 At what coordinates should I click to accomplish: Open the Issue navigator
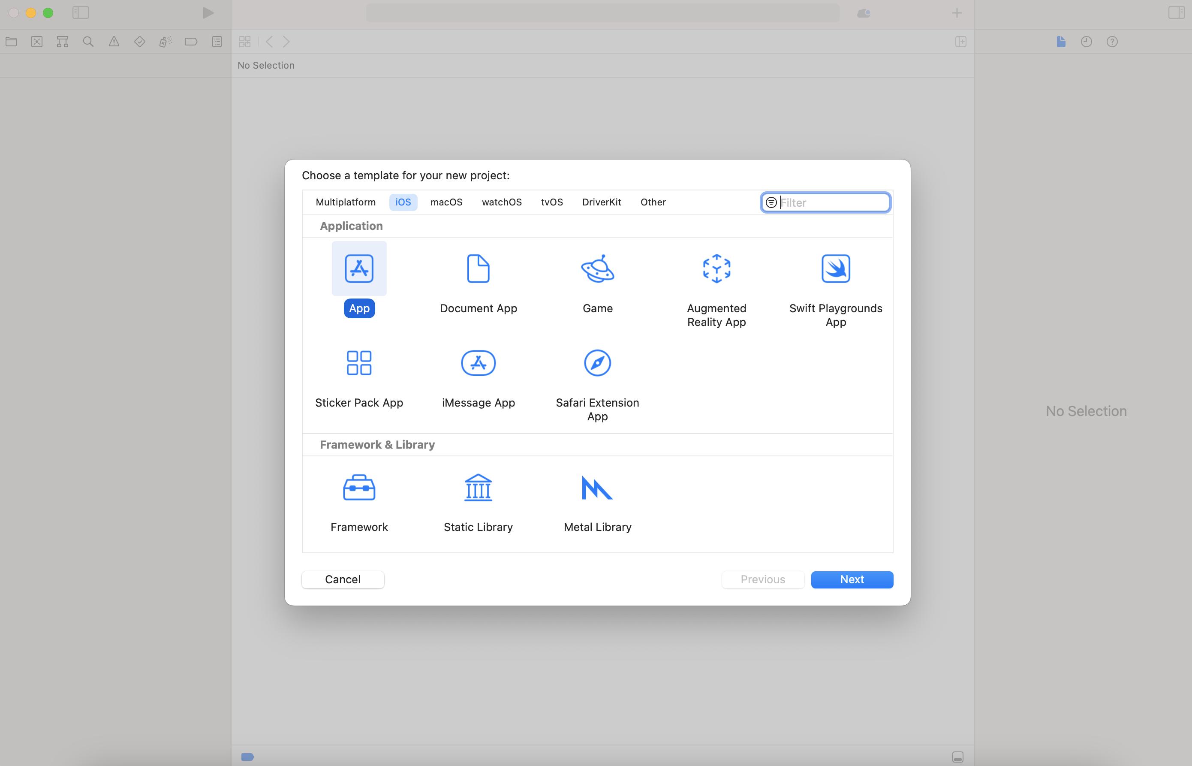pos(114,42)
